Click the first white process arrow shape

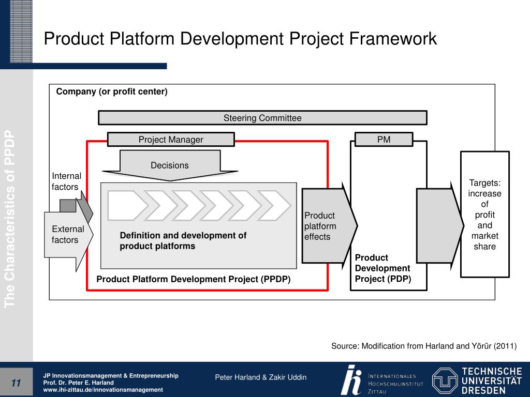[128, 206]
